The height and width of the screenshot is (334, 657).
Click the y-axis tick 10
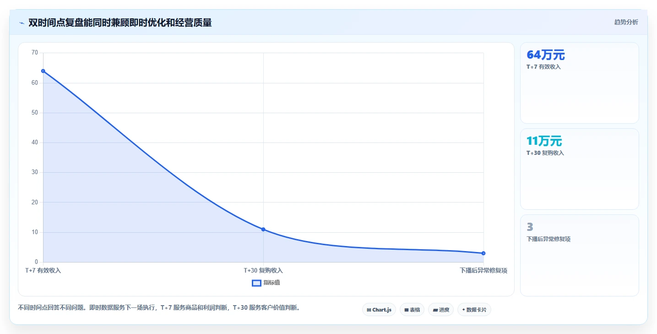(35, 232)
